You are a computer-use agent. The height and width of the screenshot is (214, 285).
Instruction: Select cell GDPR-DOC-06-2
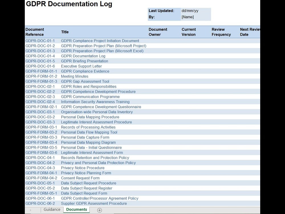[40, 204]
